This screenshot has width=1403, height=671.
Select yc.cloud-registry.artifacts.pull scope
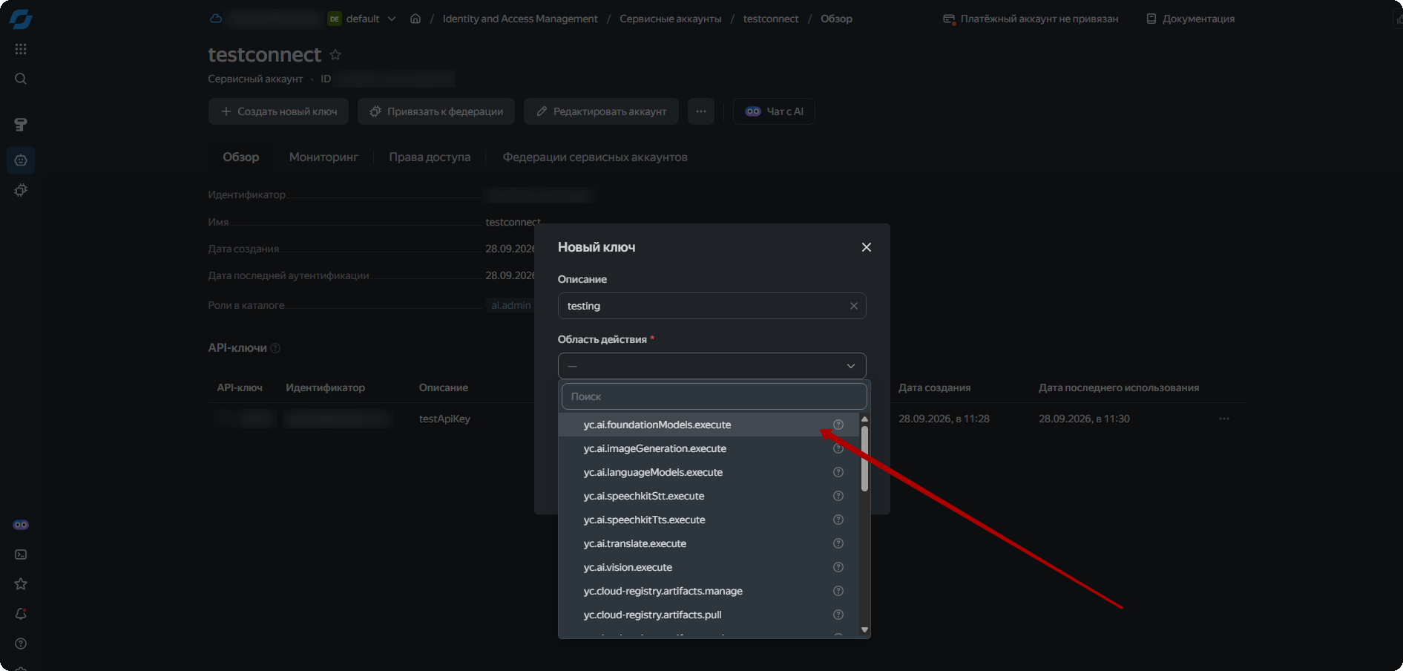point(709,615)
